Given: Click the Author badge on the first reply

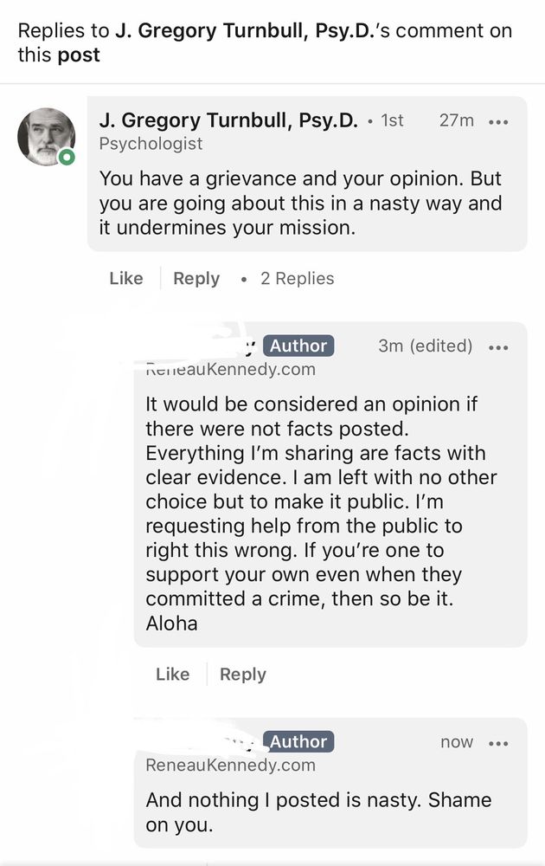Looking at the screenshot, I should pyautogui.click(x=298, y=346).
